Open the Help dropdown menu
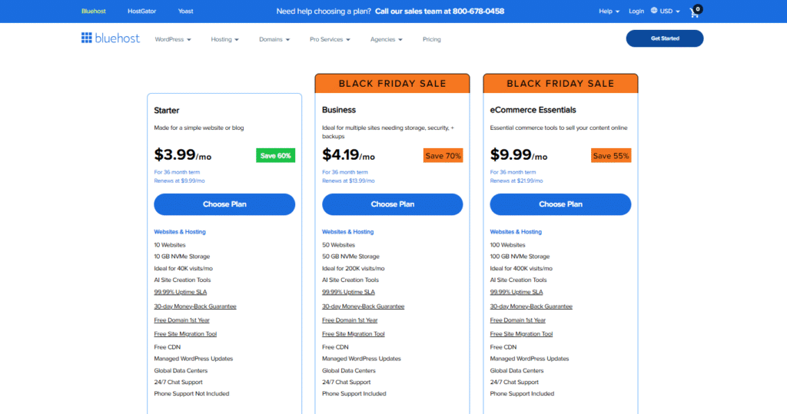The width and height of the screenshot is (787, 414). coord(609,12)
